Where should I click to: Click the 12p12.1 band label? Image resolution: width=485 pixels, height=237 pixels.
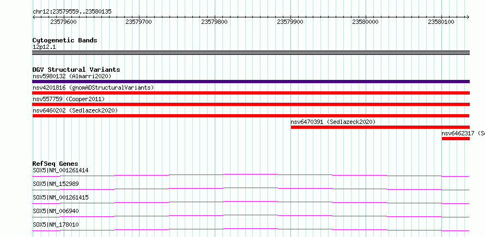pos(44,47)
